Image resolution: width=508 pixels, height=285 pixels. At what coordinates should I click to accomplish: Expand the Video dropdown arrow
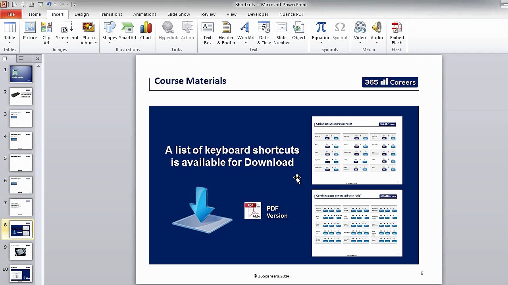pyautogui.click(x=360, y=43)
